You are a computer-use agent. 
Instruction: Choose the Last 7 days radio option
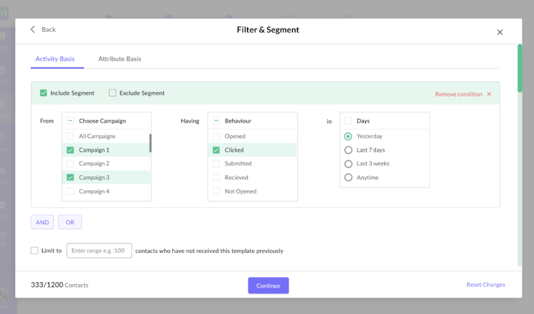coord(348,150)
